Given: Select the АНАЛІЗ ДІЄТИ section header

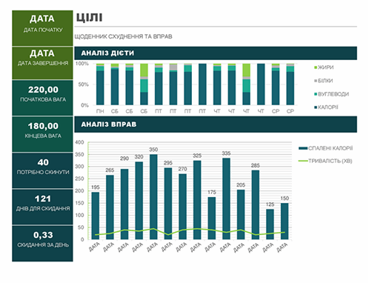Looking at the screenshot, I should [216, 53].
